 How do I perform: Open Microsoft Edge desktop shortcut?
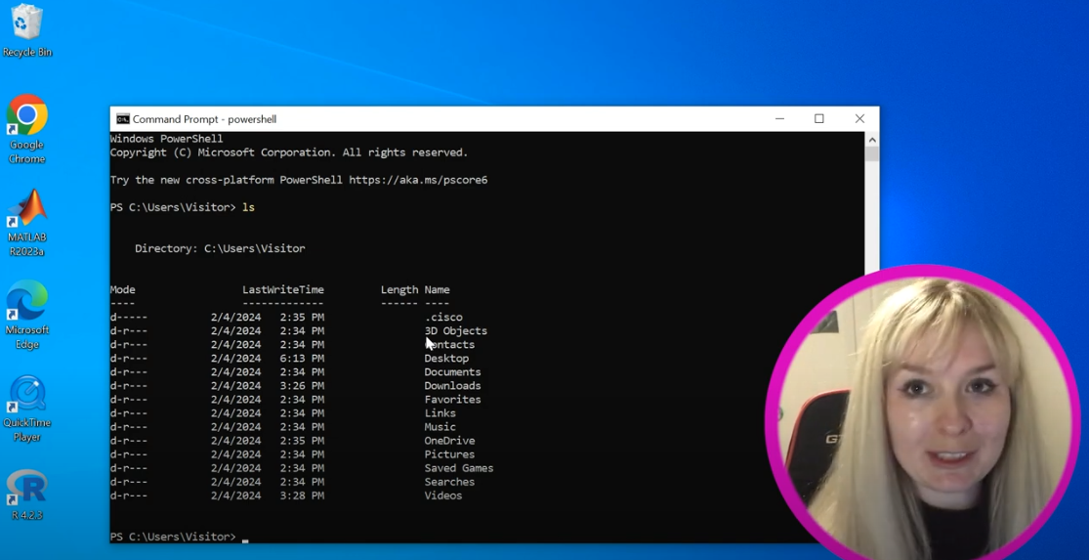click(27, 315)
